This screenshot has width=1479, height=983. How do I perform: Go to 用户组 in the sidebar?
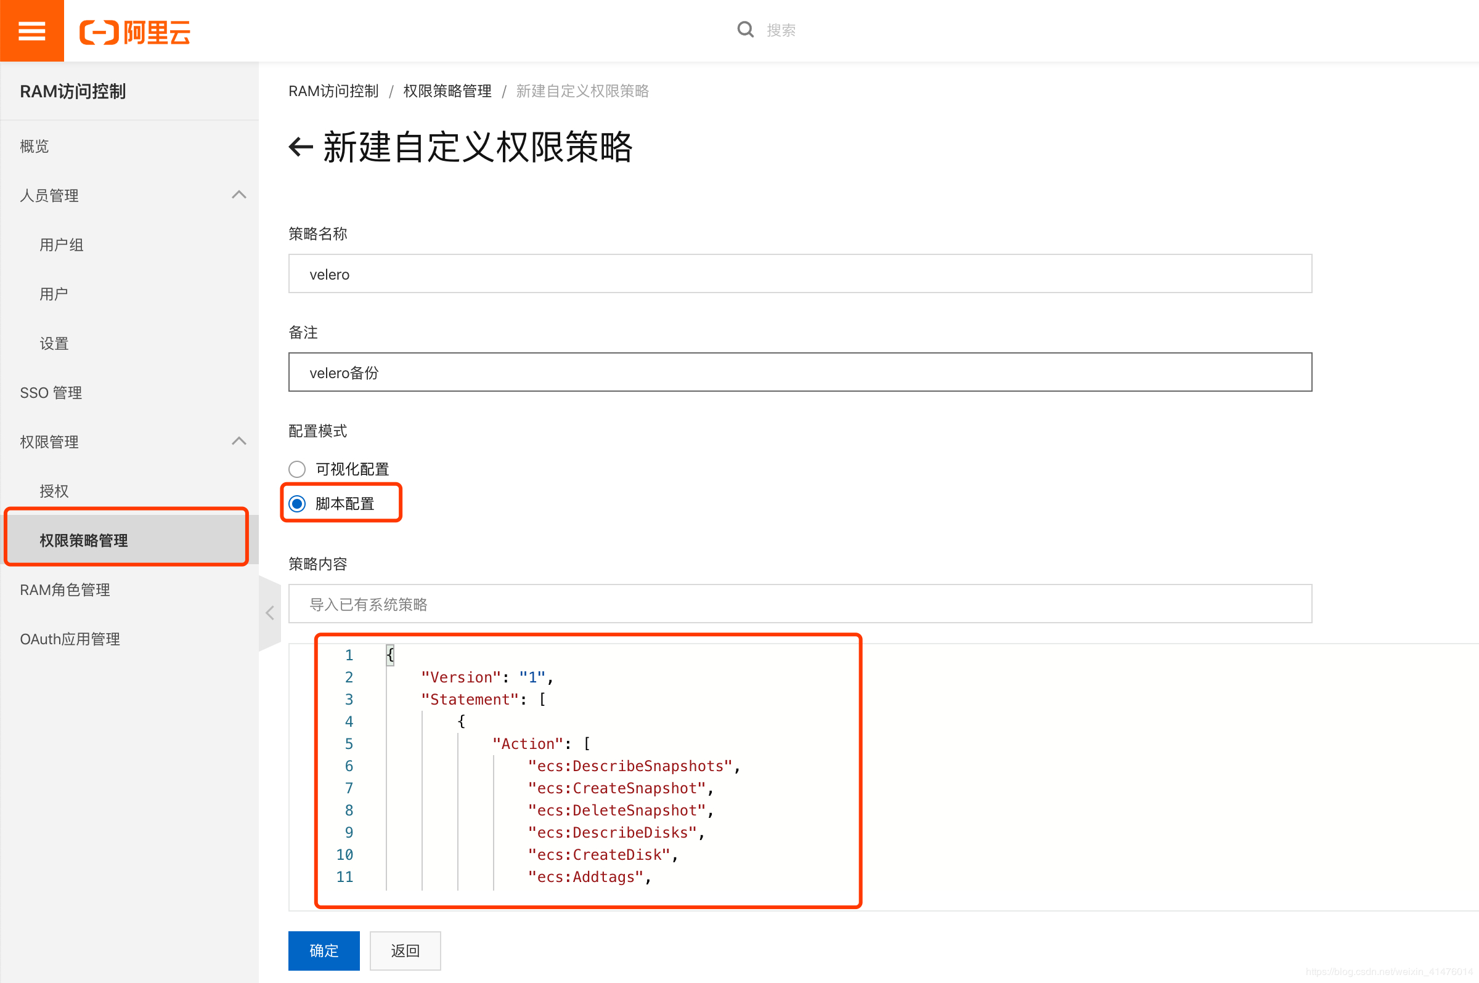tap(62, 245)
